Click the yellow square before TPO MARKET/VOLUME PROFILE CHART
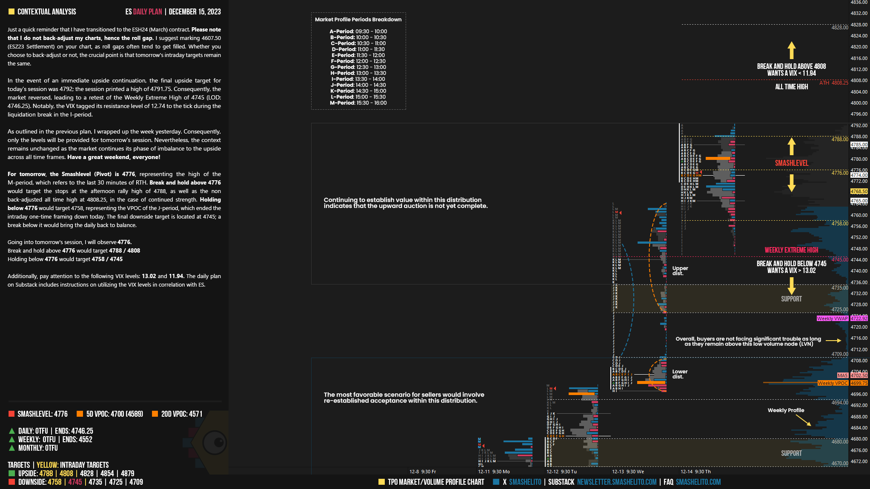The image size is (870, 489). point(381,482)
